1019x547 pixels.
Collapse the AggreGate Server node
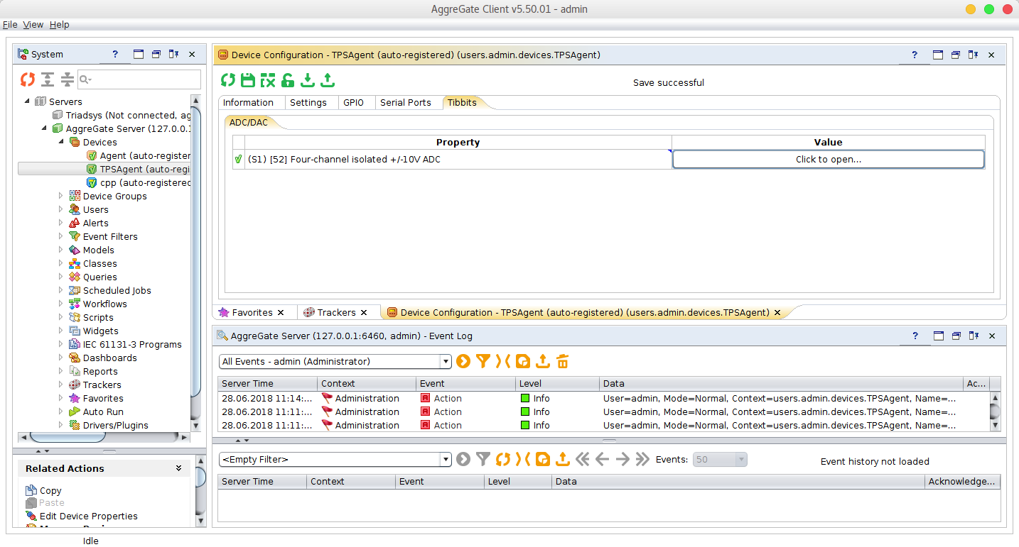click(x=44, y=128)
